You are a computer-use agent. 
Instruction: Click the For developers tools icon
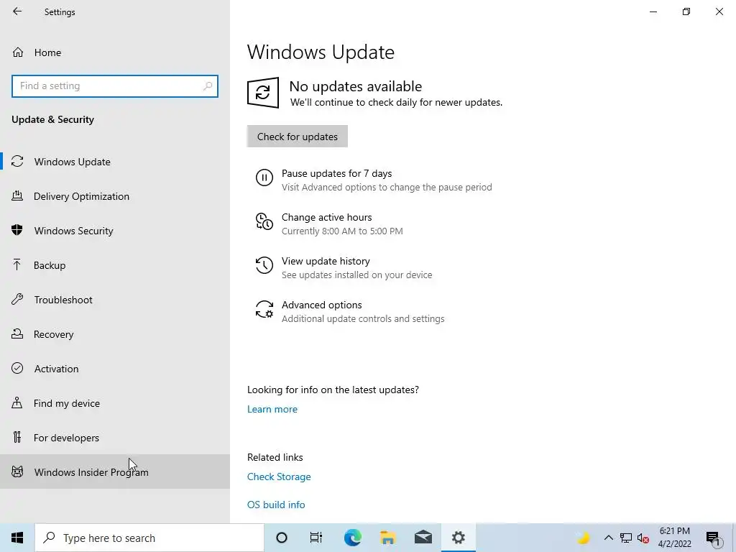coord(17,437)
